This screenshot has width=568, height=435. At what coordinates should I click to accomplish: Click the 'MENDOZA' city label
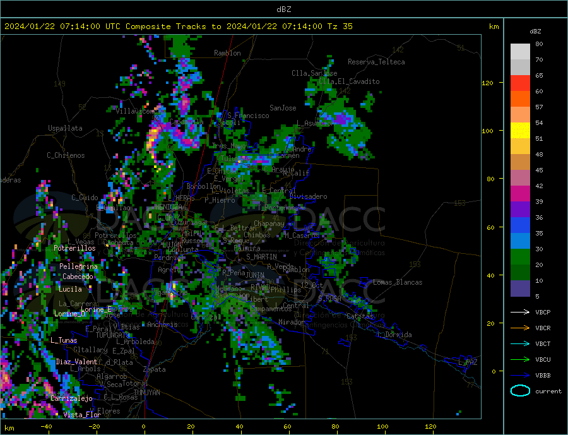pos(169,207)
